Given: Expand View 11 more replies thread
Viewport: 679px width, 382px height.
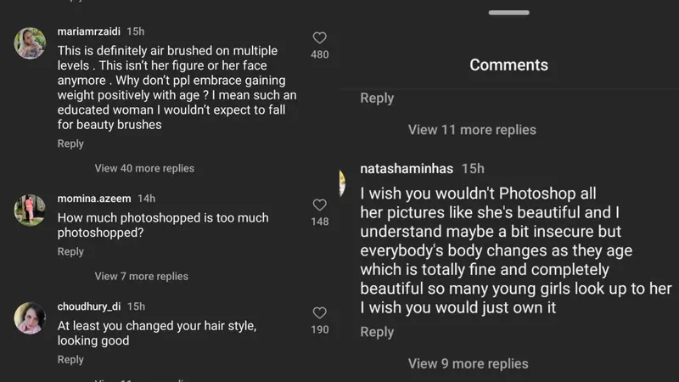Looking at the screenshot, I should click(x=472, y=130).
